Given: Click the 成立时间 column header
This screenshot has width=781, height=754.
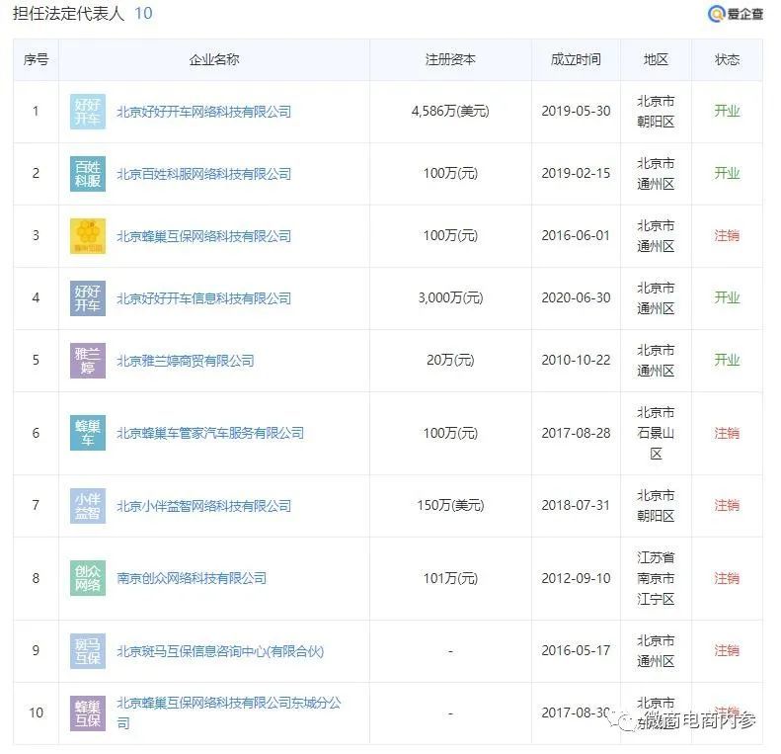Looking at the screenshot, I should click(x=576, y=60).
